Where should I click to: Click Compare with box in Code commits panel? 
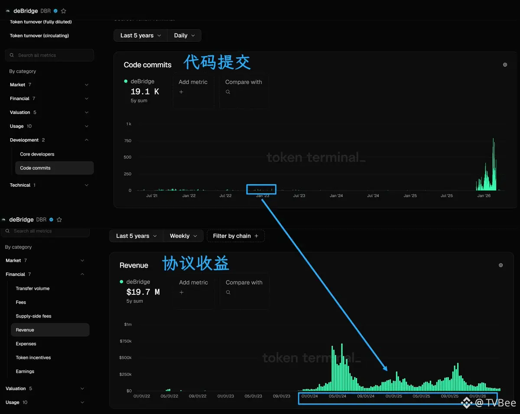pos(244,92)
